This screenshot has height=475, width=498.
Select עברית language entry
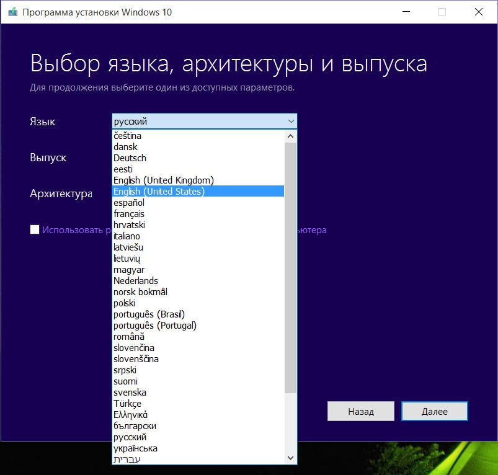(198, 459)
